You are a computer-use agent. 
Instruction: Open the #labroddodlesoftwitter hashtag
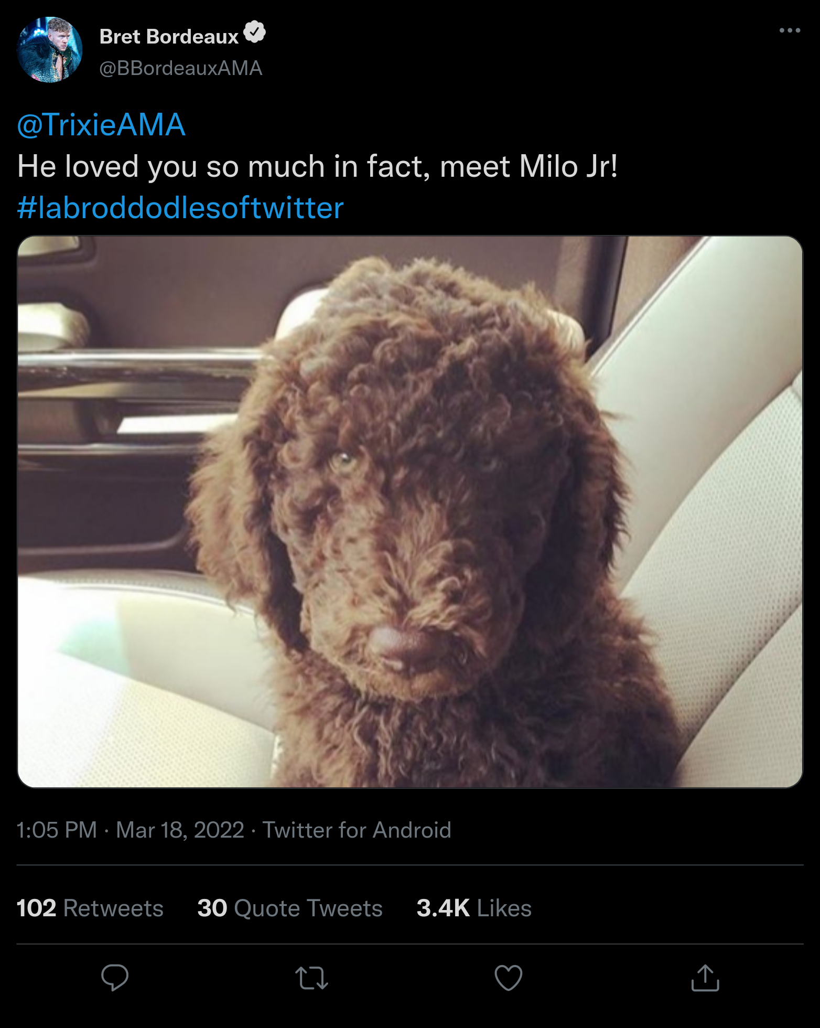point(180,208)
